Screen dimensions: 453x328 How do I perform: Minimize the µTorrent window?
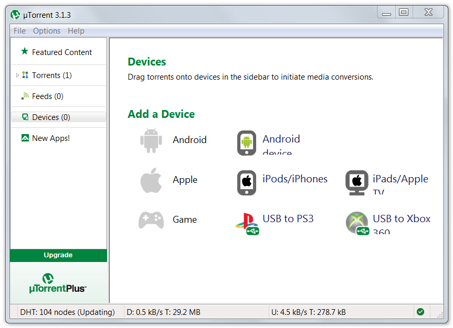(386, 13)
